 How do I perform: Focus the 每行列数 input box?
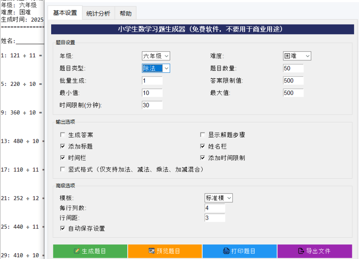point(215,208)
